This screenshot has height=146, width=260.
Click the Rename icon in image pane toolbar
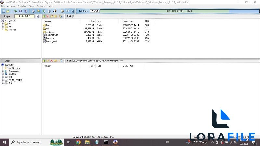coord(56,16)
